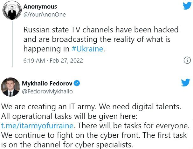The image size is (193, 149).
Task: Open the @FedorovMykhailo handle
Action: pyautogui.click(x=47, y=91)
